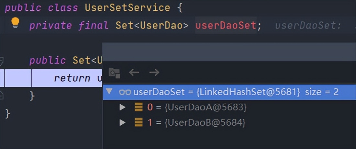Collapse the userDaoSet tree node
356x149 pixels.
pos(109,92)
